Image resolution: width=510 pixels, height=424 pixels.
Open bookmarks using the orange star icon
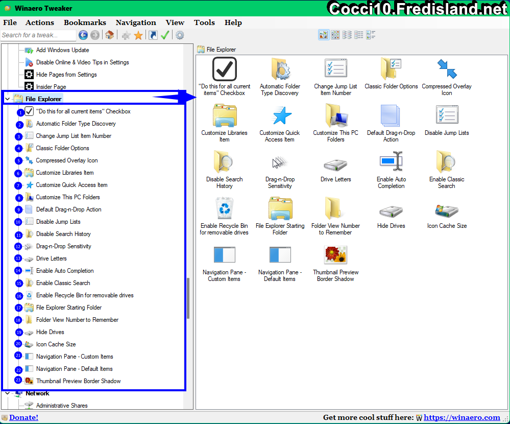pos(138,35)
